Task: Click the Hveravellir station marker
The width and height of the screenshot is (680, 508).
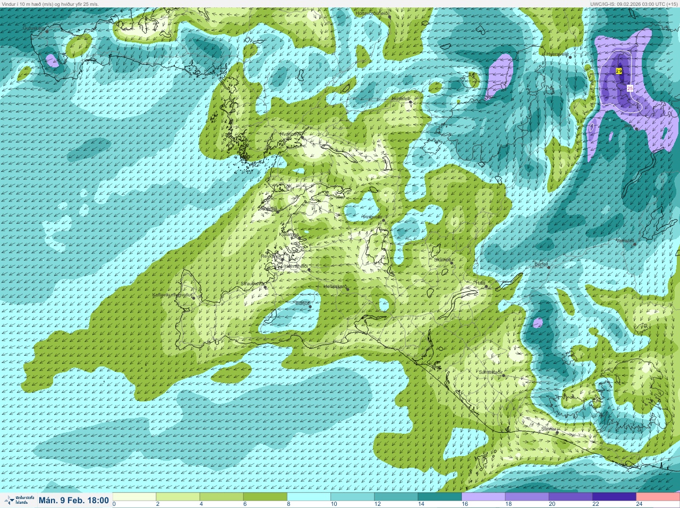Action: [x=570, y=57]
